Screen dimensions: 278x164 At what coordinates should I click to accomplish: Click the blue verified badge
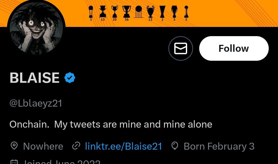69,78
